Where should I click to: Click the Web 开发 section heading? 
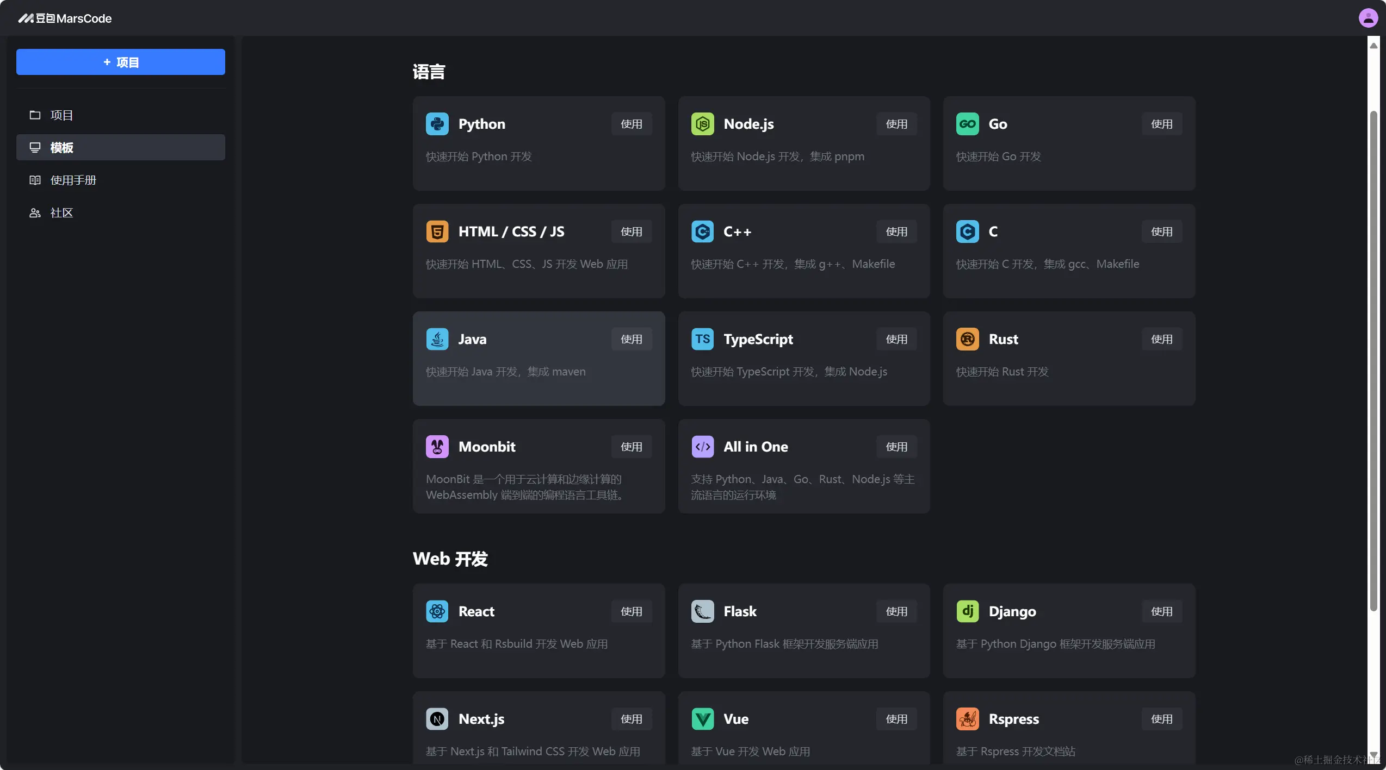pyautogui.click(x=450, y=559)
